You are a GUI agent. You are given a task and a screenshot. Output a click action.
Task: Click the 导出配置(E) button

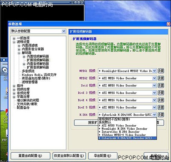coord(103,156)
